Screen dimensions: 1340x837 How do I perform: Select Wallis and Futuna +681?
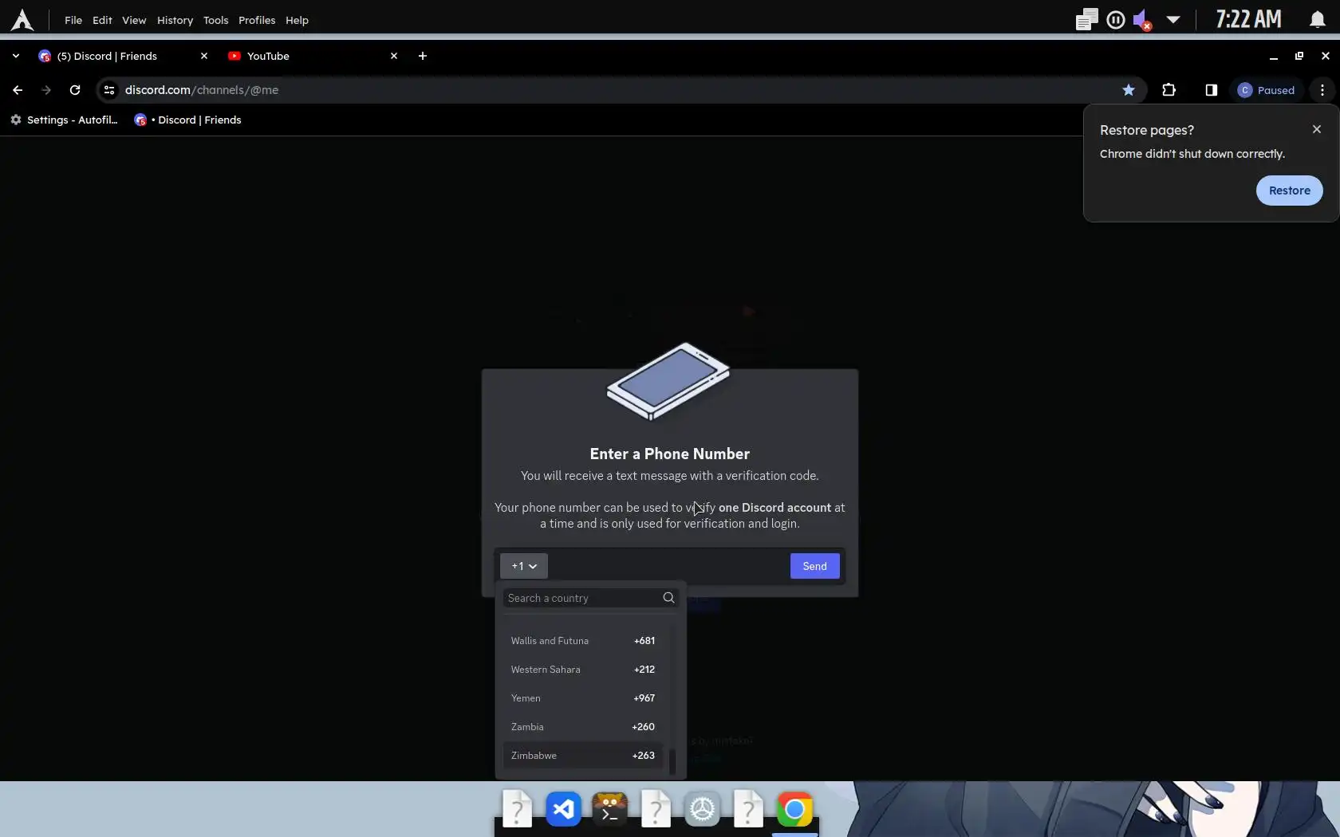point(583,641)
